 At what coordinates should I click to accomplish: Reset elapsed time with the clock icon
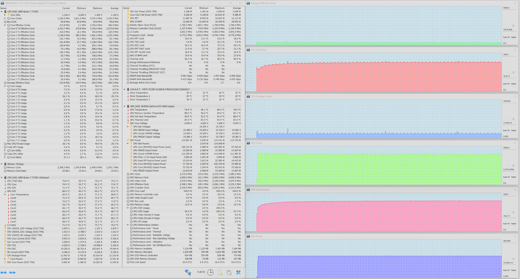(211, 272)
